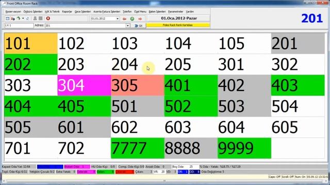
Task: Click the Boş Oda value 25 in status bar
Action: [191, 166]
